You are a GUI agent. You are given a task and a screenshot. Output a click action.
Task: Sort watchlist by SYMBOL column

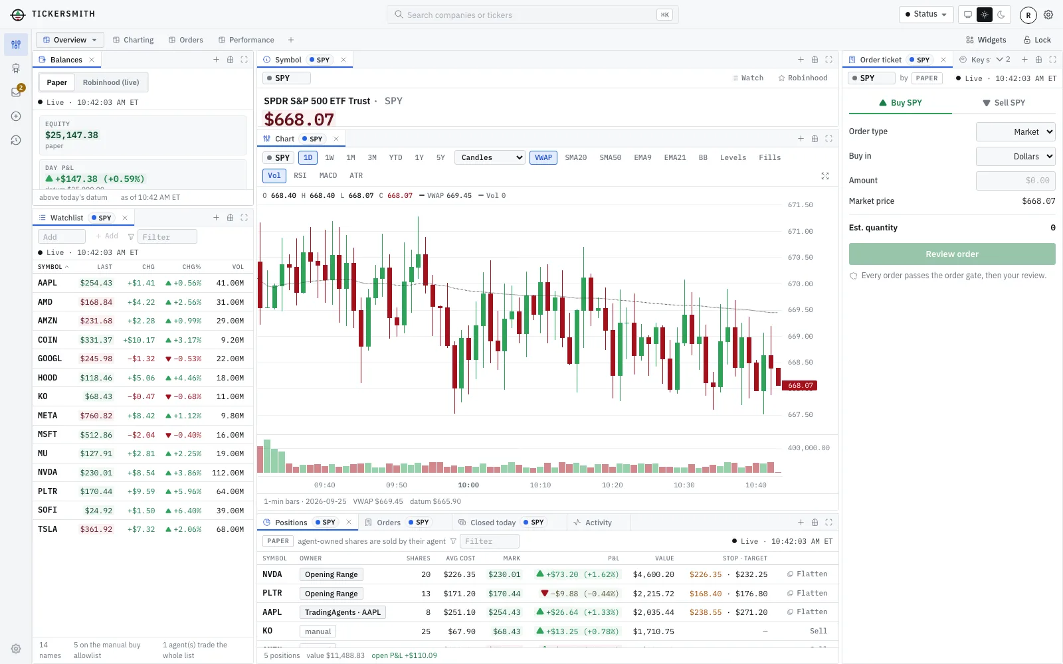[x=52, y=267]
